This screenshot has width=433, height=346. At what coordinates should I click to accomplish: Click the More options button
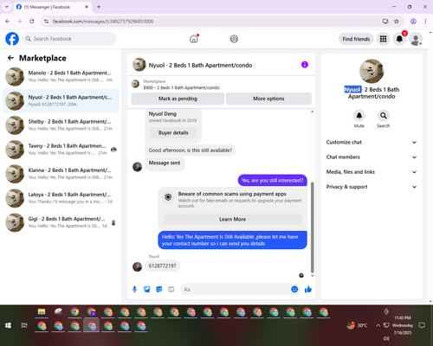click(268, 99)
